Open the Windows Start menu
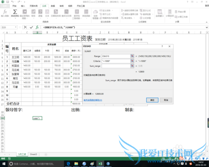 pyautogui.click(x=4, y=164)
